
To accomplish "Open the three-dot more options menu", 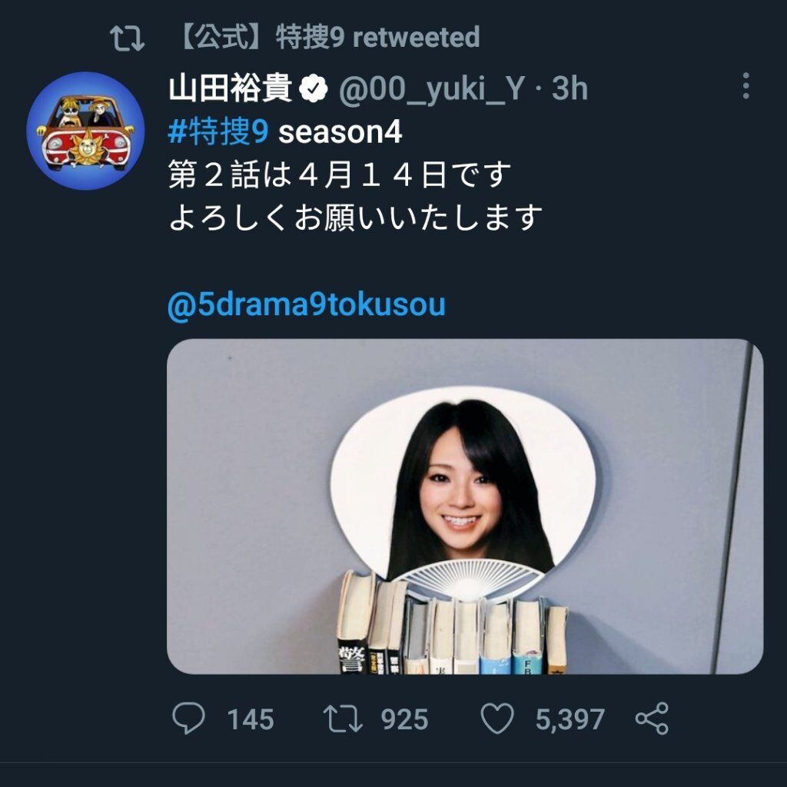I will pyautogui.click(x=745, y=86).
